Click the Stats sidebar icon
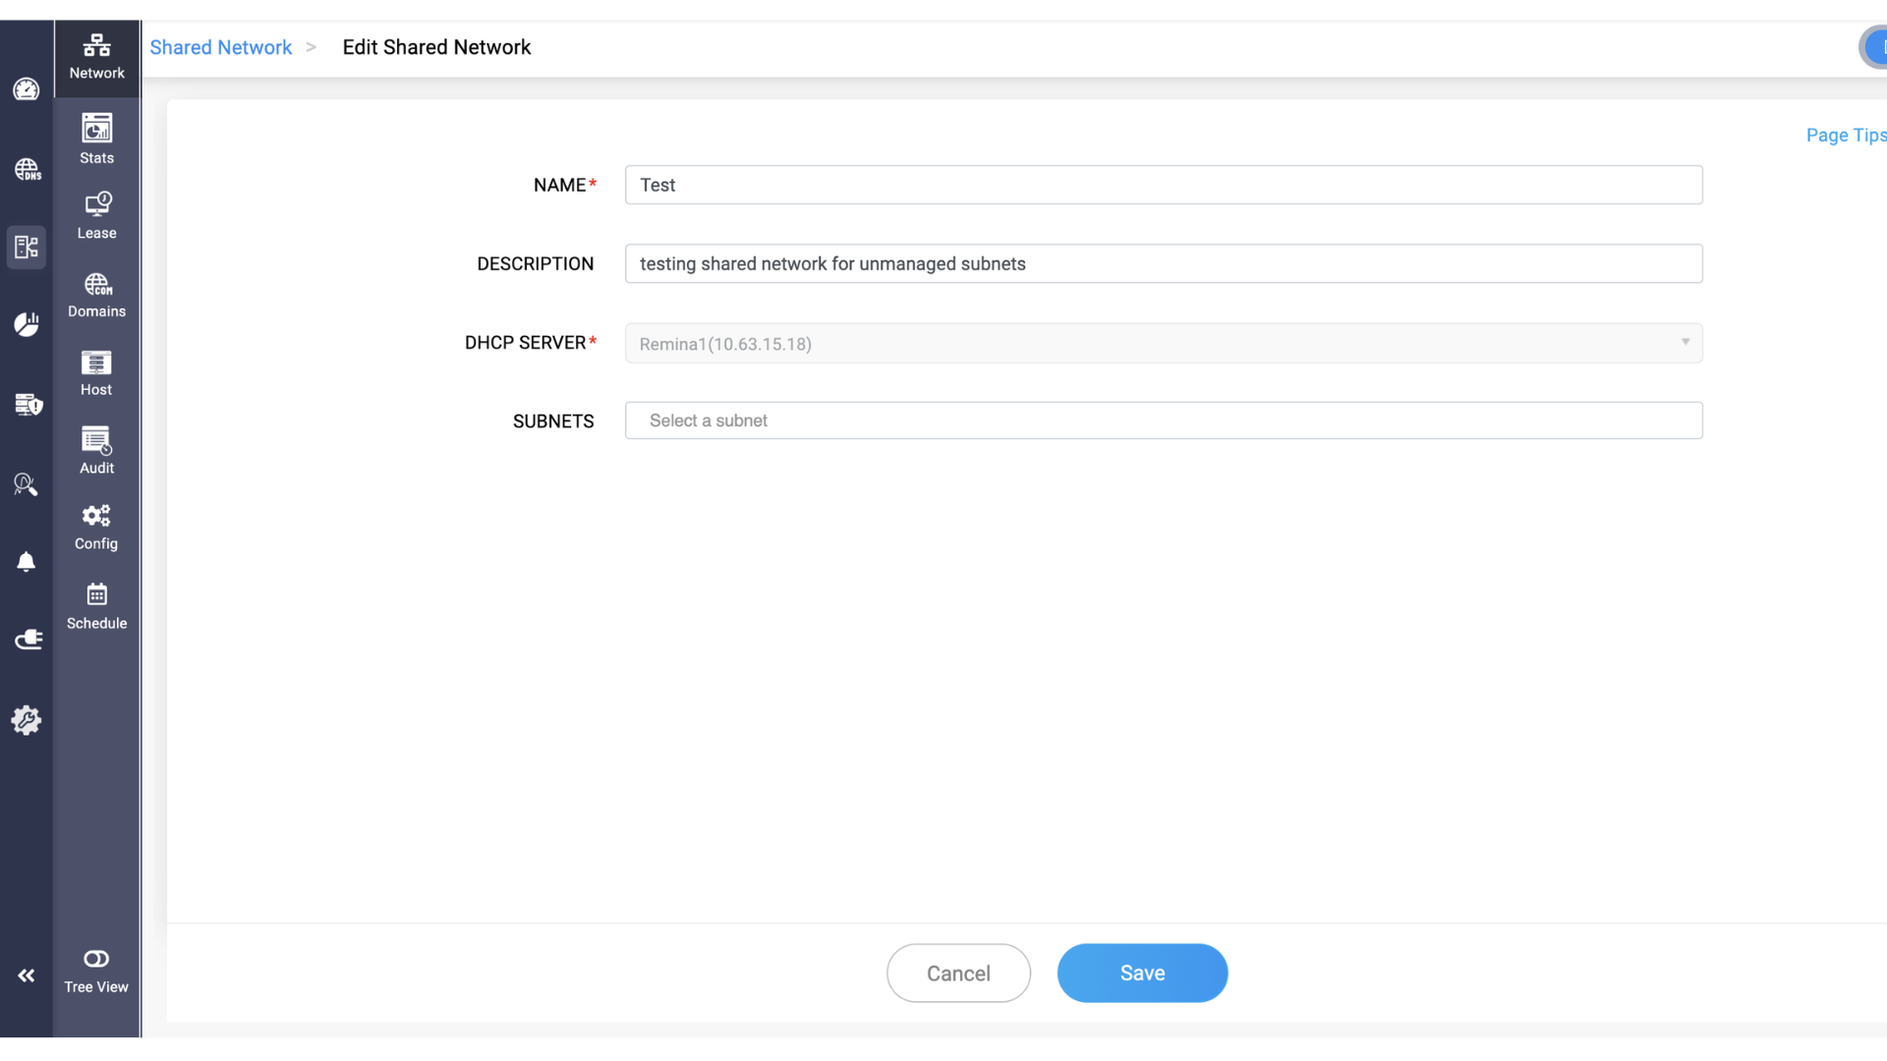 [96, 139]
